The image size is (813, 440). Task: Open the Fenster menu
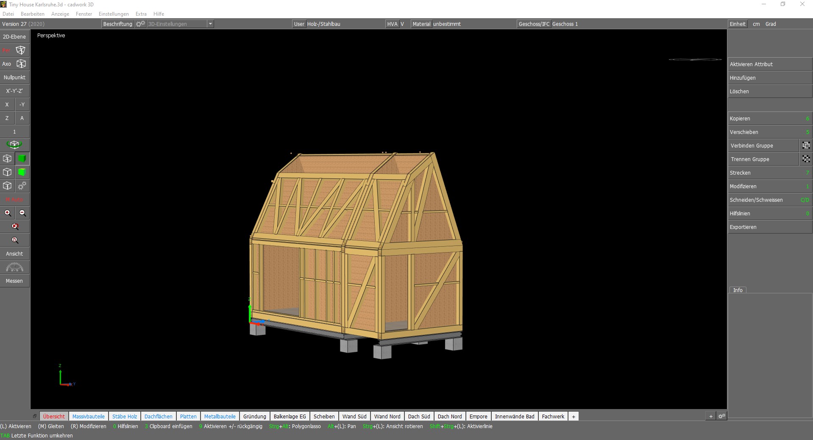click(x=84, y=14)
